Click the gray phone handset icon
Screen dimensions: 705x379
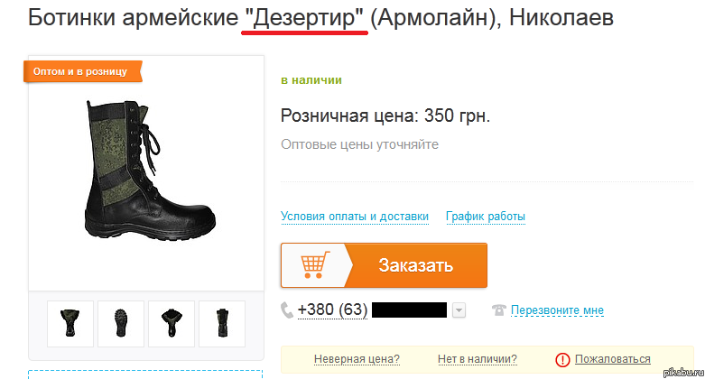(287, 310)
